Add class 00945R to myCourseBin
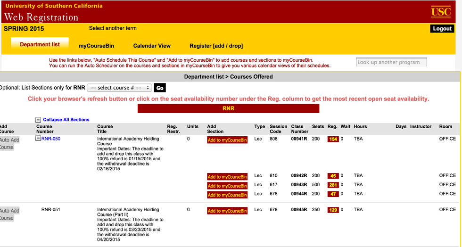Viewport: 462px width, 247px height. pyautogui.click(x=227, y=211)
